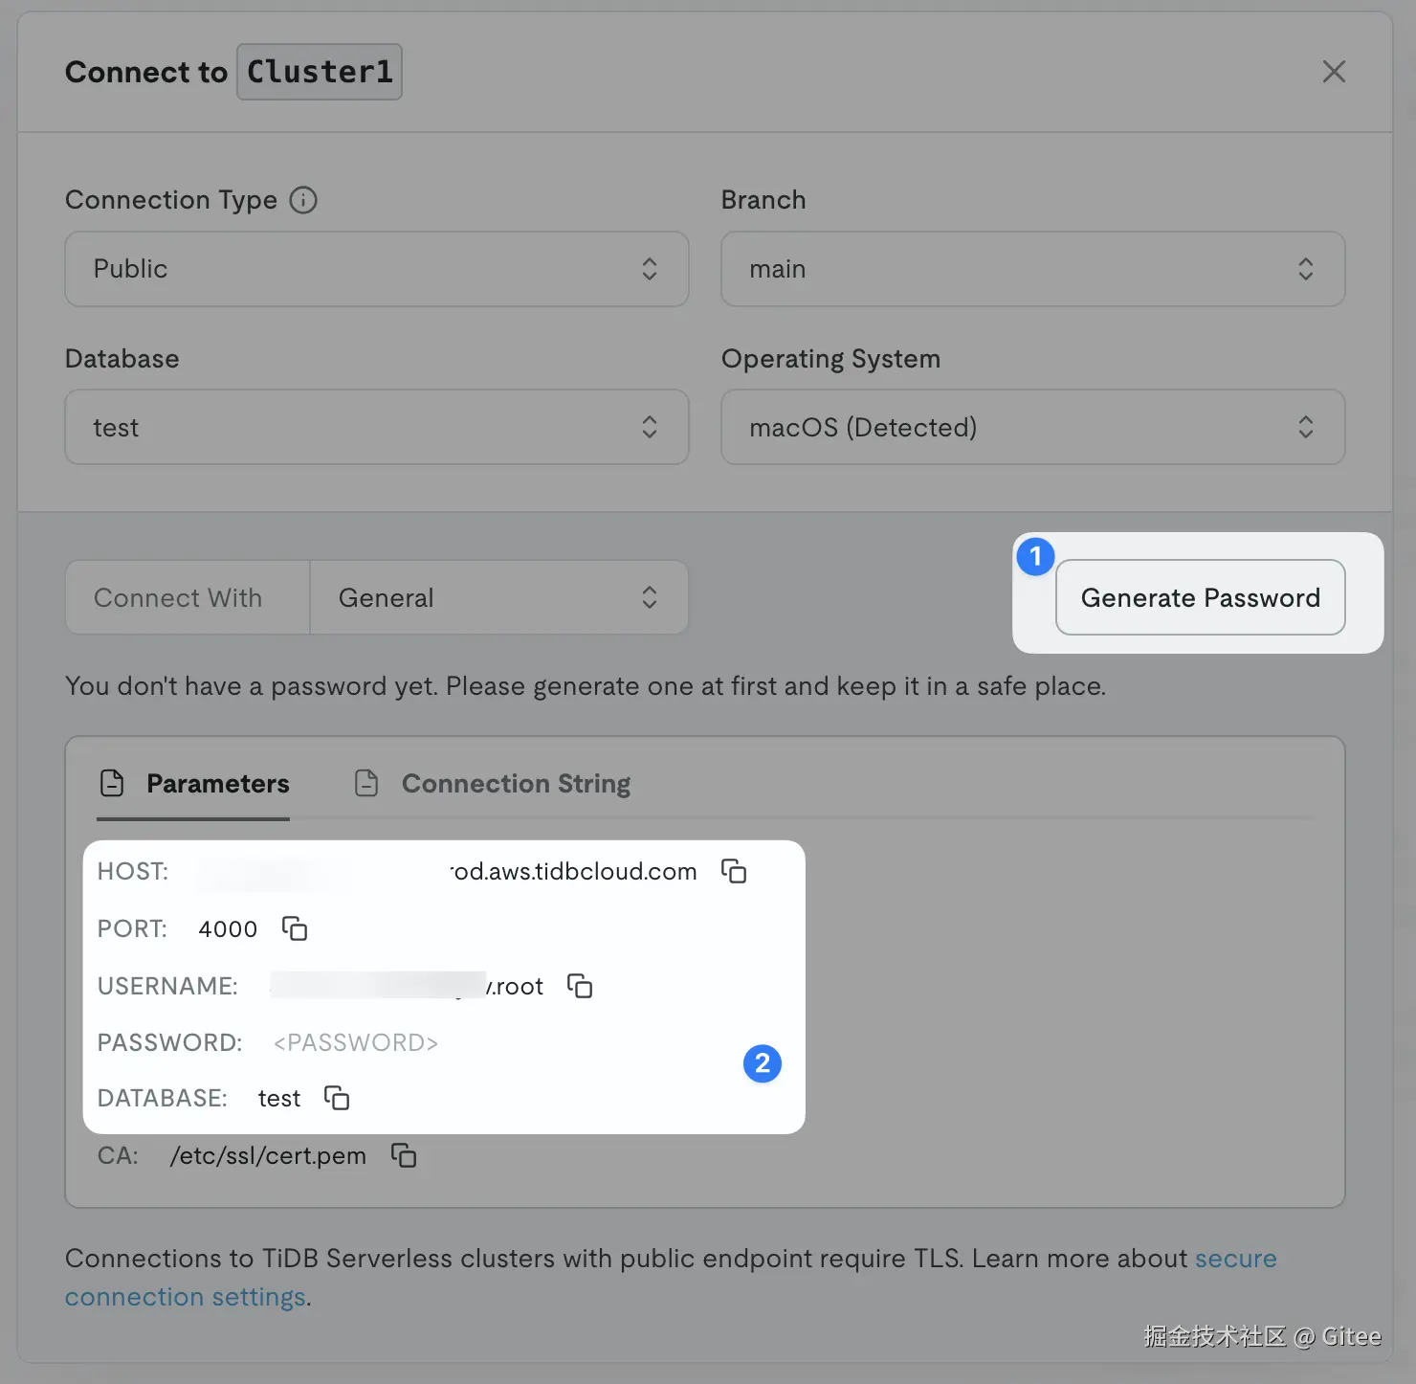The image size is (1416, 1384).
Task: Copy the USERNAME value
Action: click(580, 986)
